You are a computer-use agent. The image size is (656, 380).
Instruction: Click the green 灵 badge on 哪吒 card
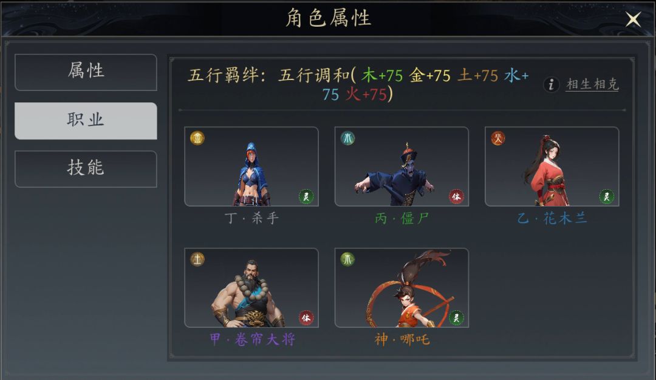(456, 318)
